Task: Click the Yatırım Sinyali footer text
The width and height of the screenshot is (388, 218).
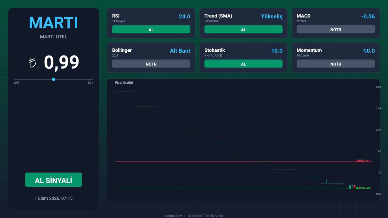Action: click(x=194, y=216)
